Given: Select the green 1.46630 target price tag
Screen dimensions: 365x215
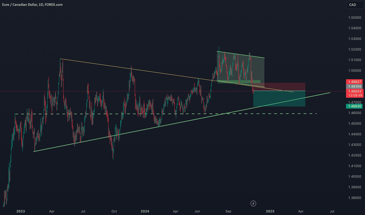Looking at the screenshot, I should point(355,106).
